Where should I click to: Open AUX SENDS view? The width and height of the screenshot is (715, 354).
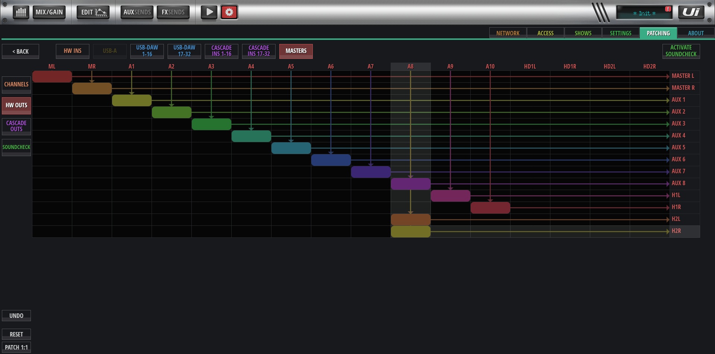click(137, 12)
